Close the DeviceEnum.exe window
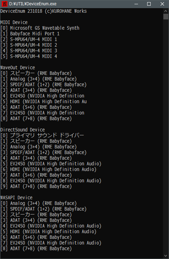Screen dimensions: 169x259 click(x=162, y=4)
